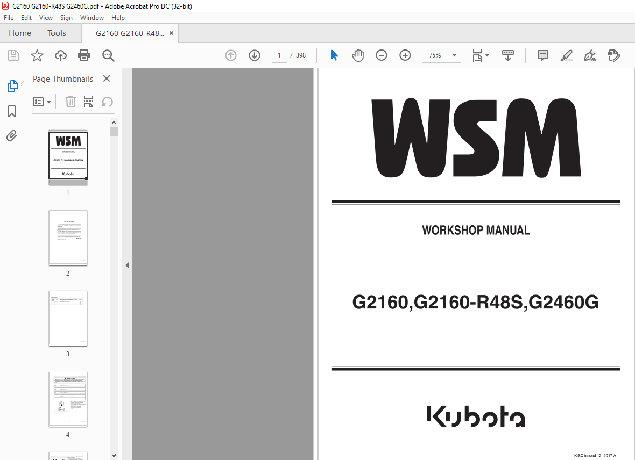Switch to the Home tab

(x=20, y=33)
